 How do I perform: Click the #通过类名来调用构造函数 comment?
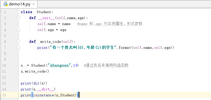coord(106,65)
